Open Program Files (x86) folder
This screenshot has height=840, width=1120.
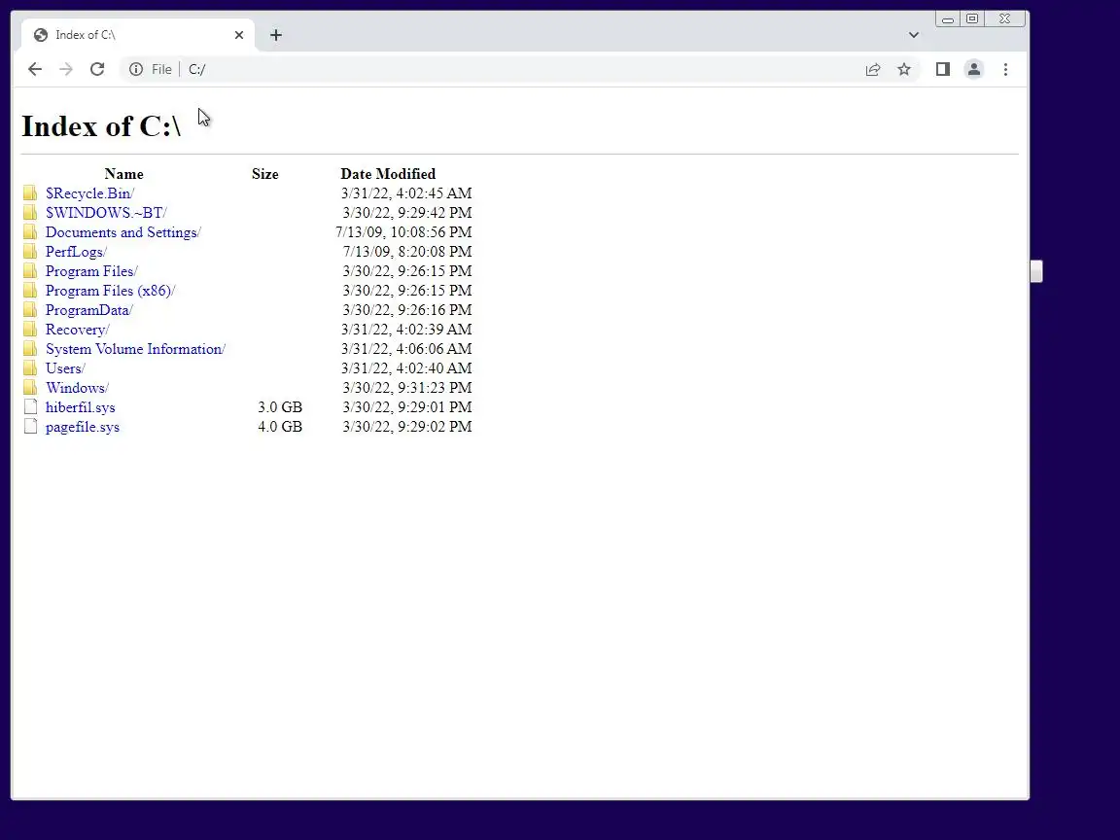tap(111, 291)
